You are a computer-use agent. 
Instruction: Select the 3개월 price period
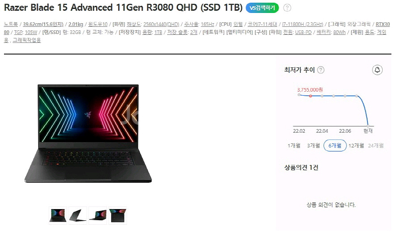[x=313, y=146]
